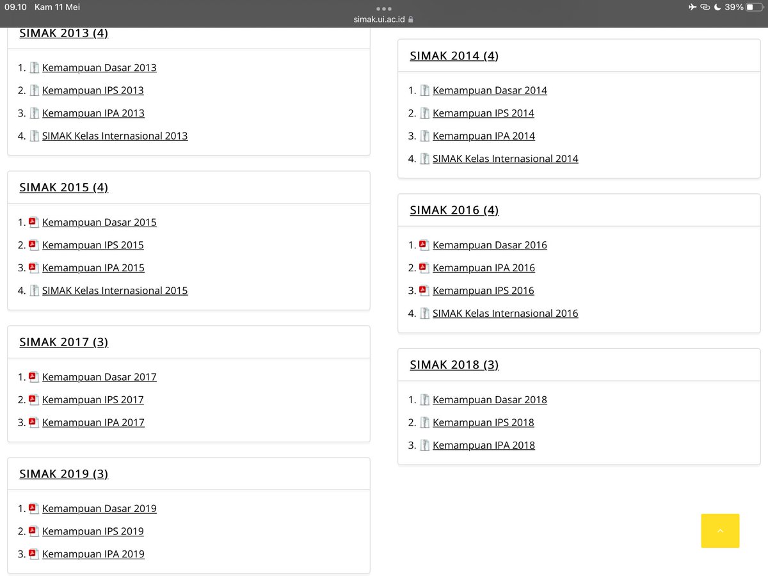The width and height of the screenshot is (768, 576).
Task: Open the SIMAK 2015 (4) heading link
Action: (x=64, y=188)
